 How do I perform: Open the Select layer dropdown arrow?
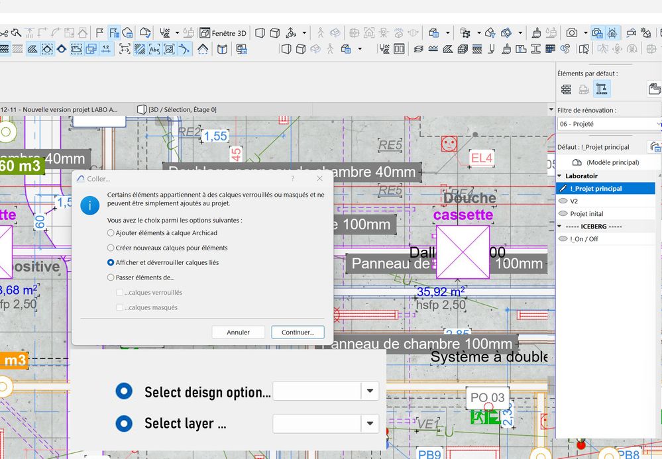370,423
